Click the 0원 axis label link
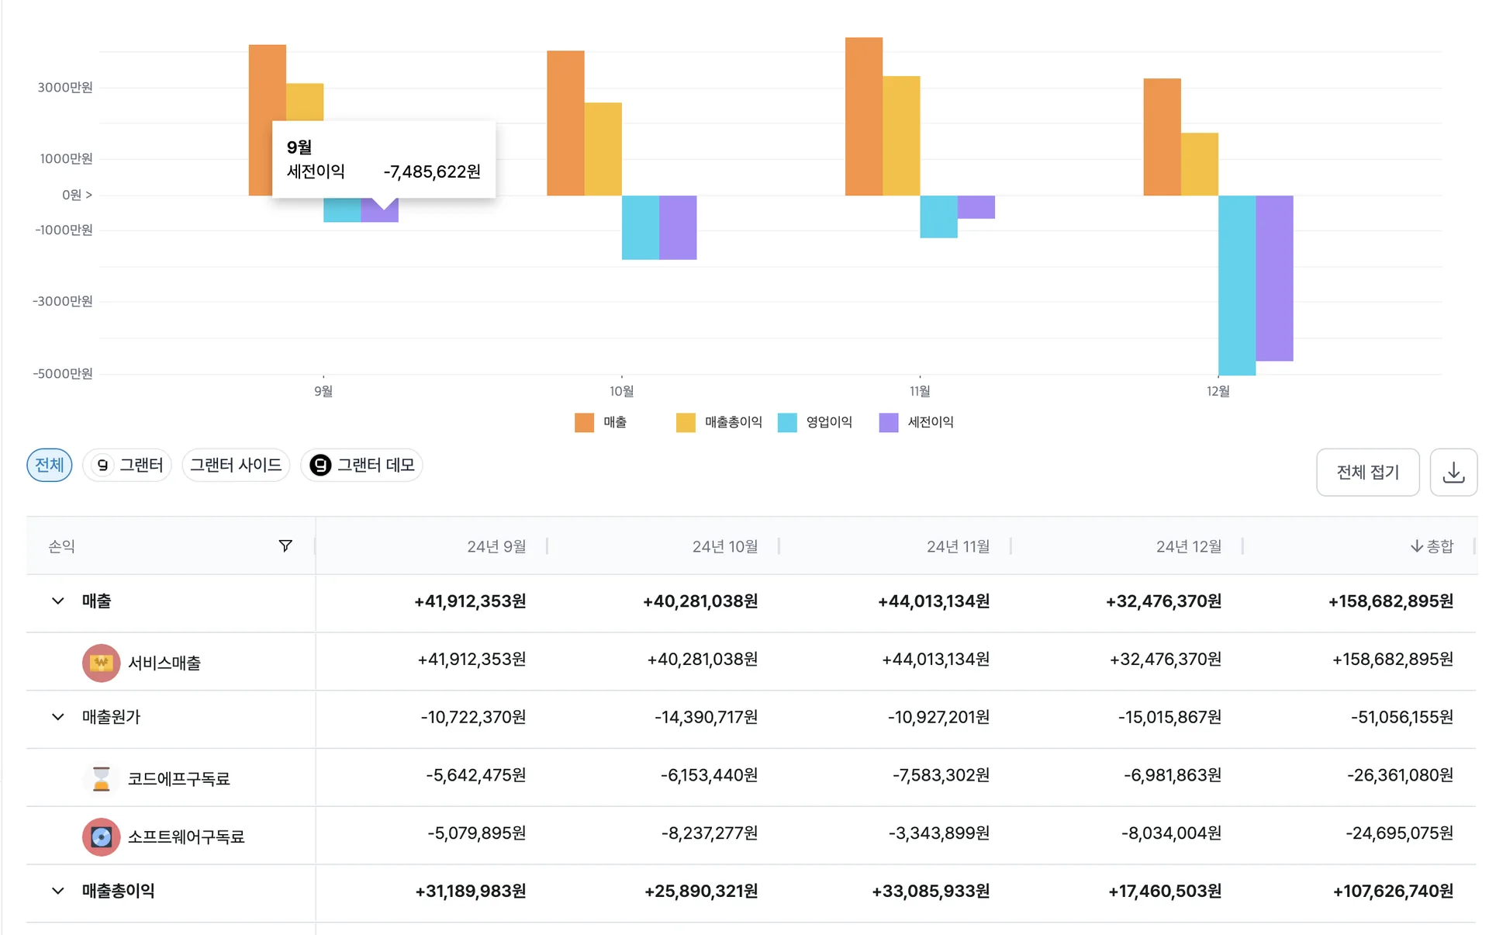This screenshot has width=1489, height=935. (x=77, y=195)
